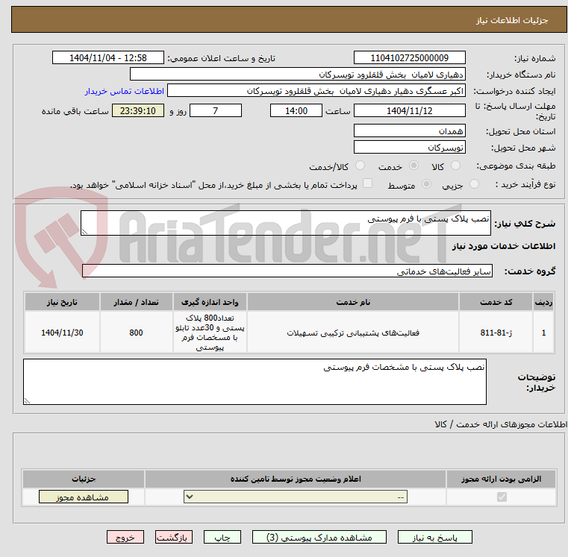
Task: Click the deadline date field 1404/11/12
Action: point(409,111)
